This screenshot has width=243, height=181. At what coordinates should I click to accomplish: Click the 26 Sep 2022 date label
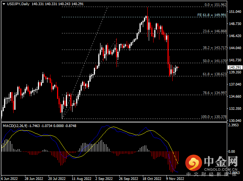(128, 179)
